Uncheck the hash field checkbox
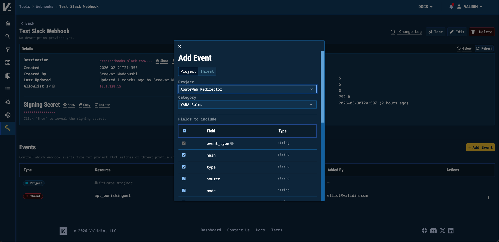Viewport: 499px width, 242px height. point(184,155)
